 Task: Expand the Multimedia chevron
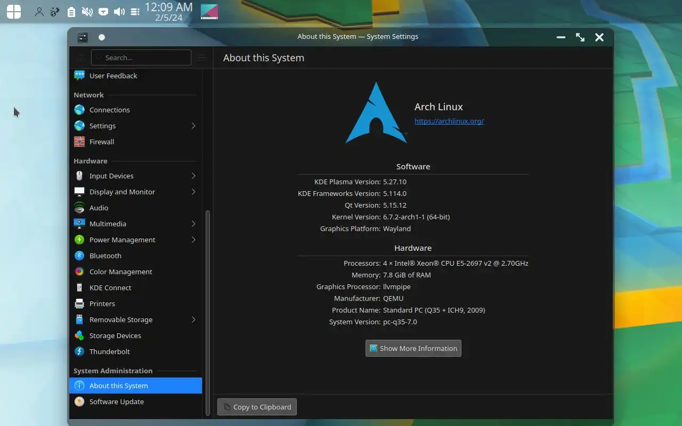(x=193, y=224)
